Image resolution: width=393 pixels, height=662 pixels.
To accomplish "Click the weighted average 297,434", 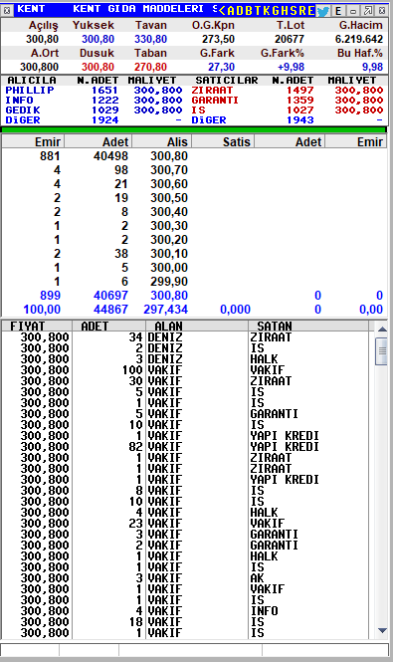I will coord(165,310).
